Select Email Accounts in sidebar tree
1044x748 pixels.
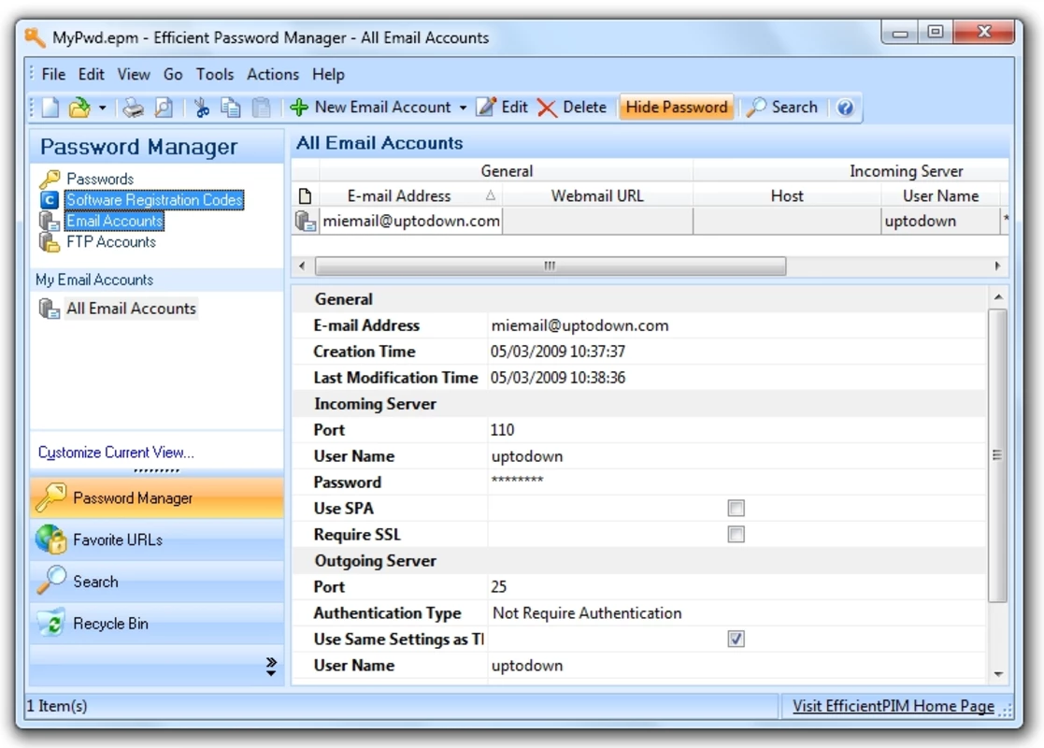pyautogui.click(x=115, y=221)
